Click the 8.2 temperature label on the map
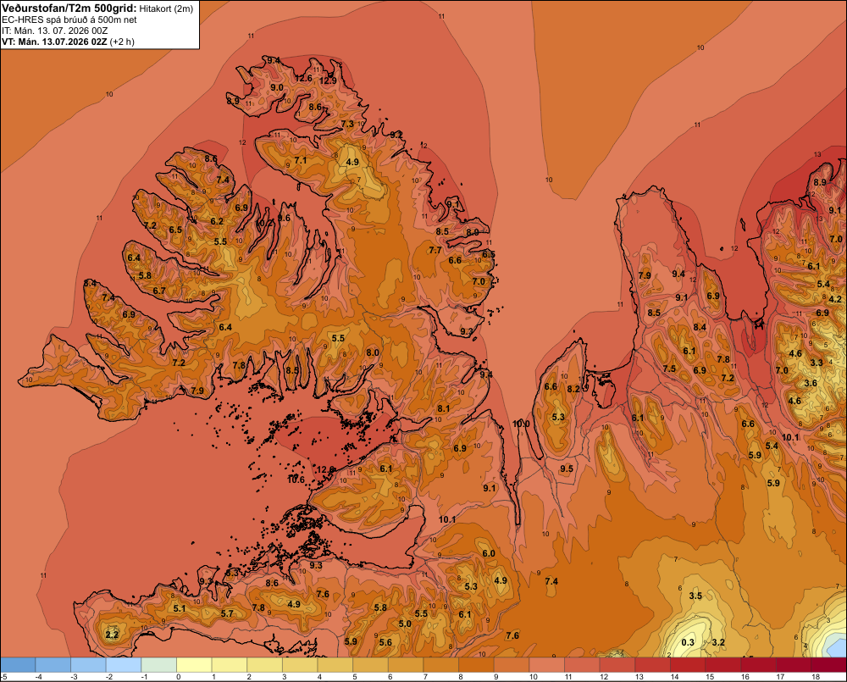The image size is (847, 682). 573,389
